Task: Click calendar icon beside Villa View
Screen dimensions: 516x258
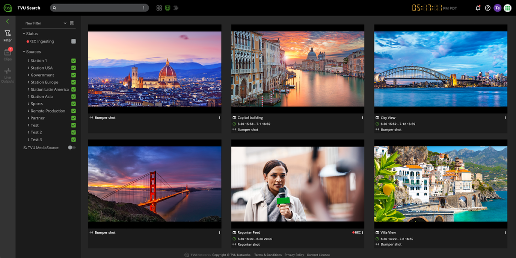Action: click(377, 233)
